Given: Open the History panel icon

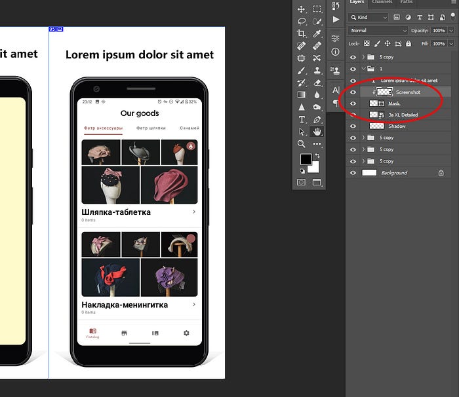Looking at the screenshot, I should (336, 5).
